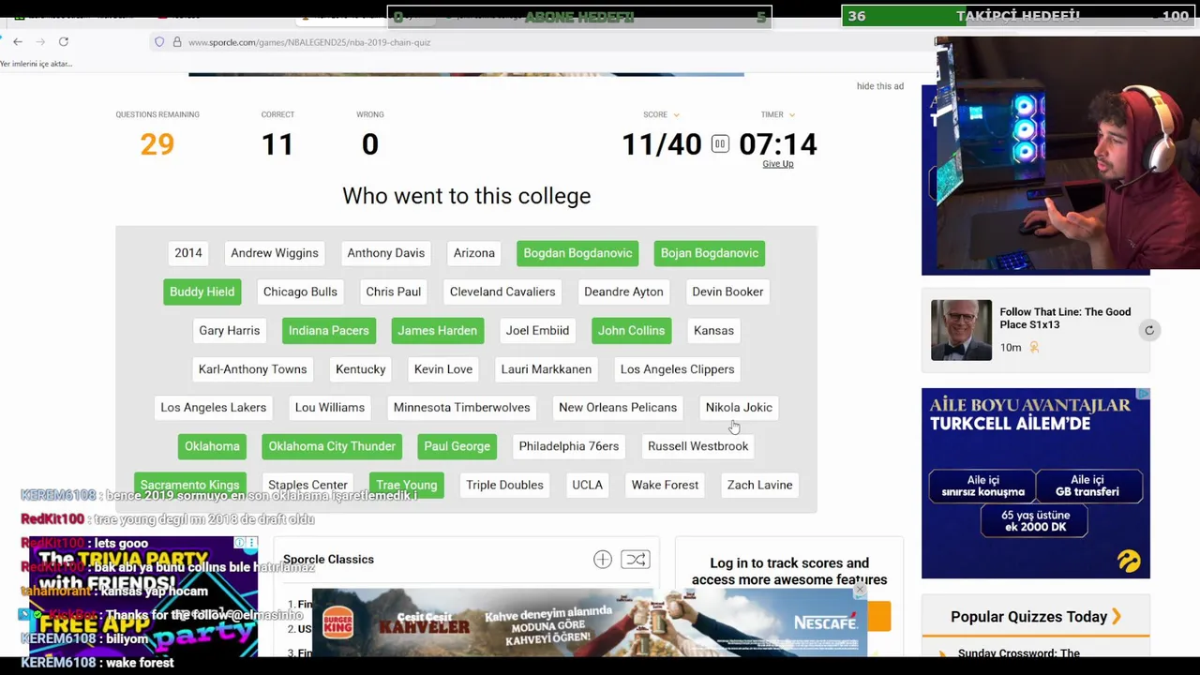1200x675 pixels.
Task: Click the shield icon in address bar
Action: coord(159,42)
